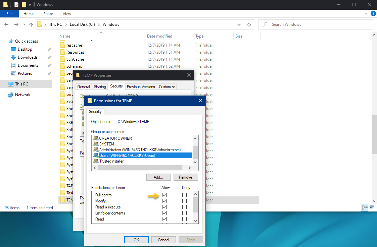Check Deny for Modify
Screen dimensions: 377x247
click(184, 201)
